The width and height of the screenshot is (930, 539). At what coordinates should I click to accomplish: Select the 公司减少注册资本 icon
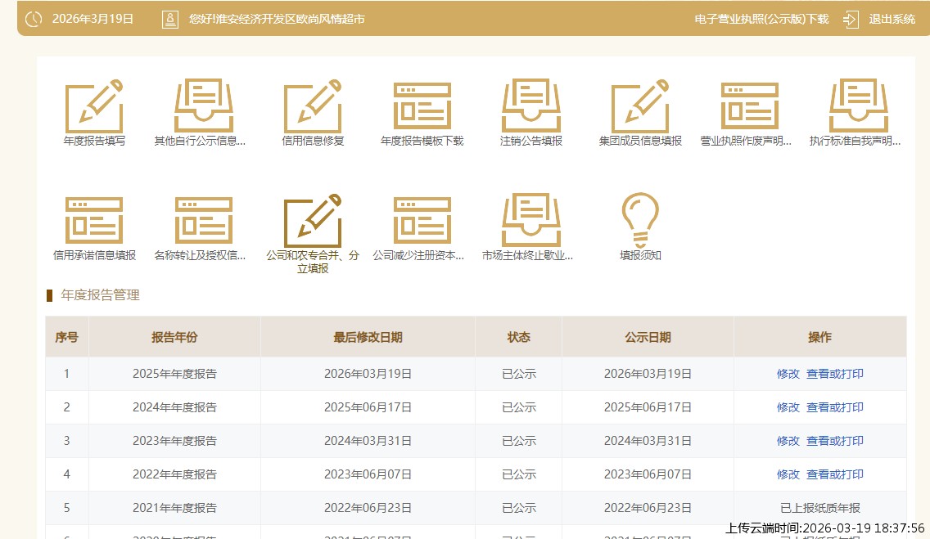click(x=422, y=221)
